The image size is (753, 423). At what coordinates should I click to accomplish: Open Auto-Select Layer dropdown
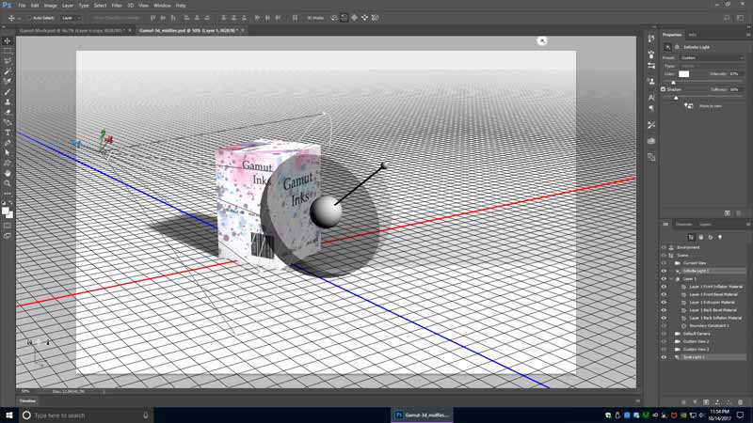click(x=72, y=18)
